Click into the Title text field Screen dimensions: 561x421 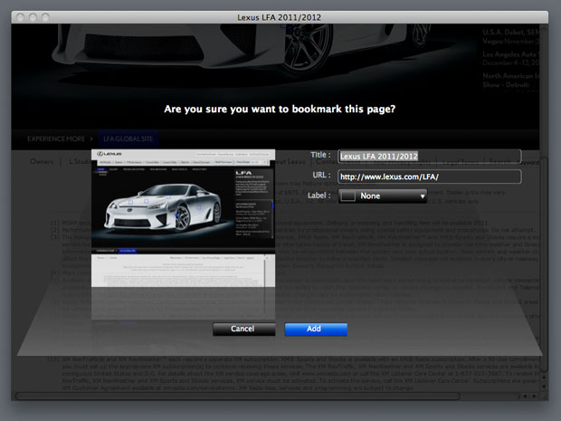[430, 156]
